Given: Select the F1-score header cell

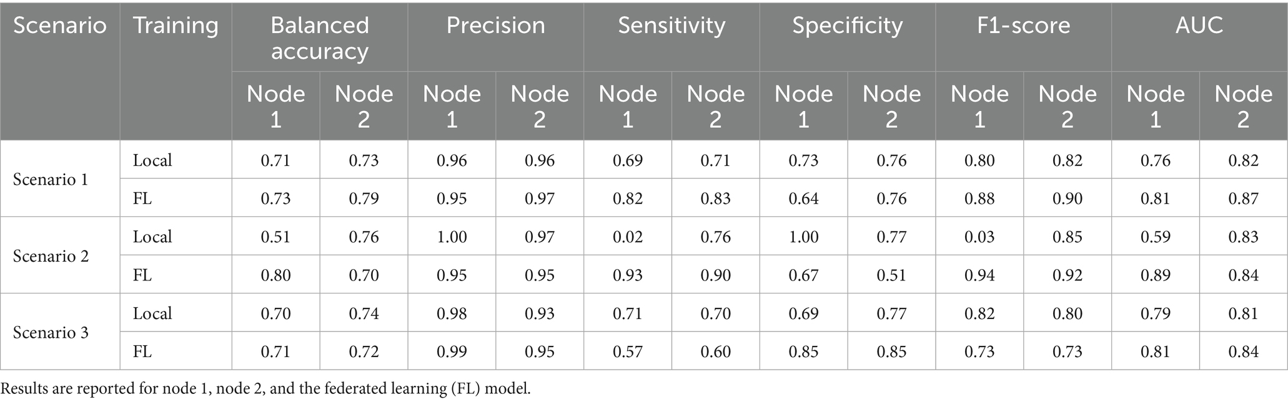Looking at the screenshot, I should [1023, 26].
